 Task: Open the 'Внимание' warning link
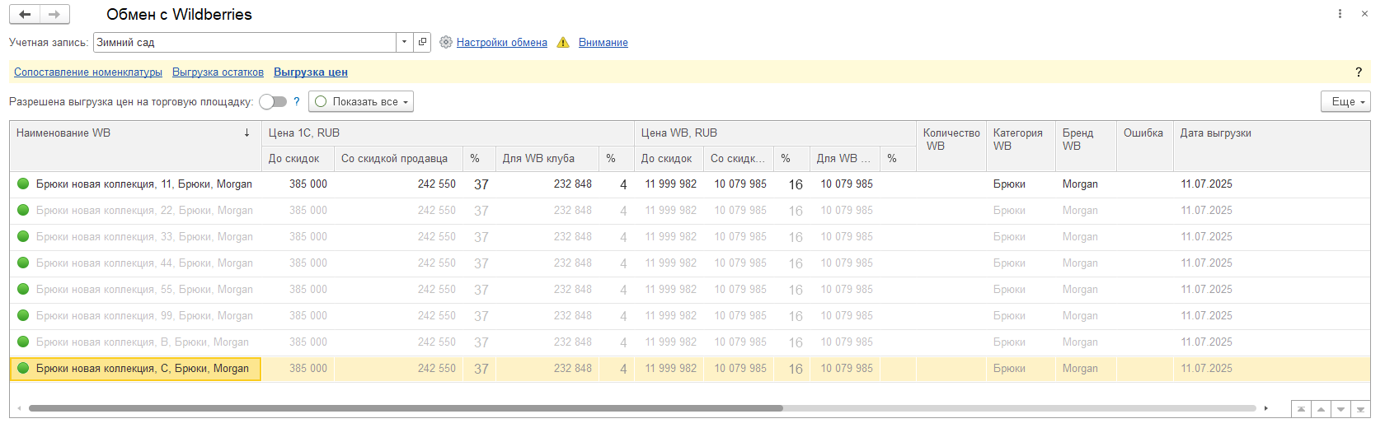pos(603,43)
